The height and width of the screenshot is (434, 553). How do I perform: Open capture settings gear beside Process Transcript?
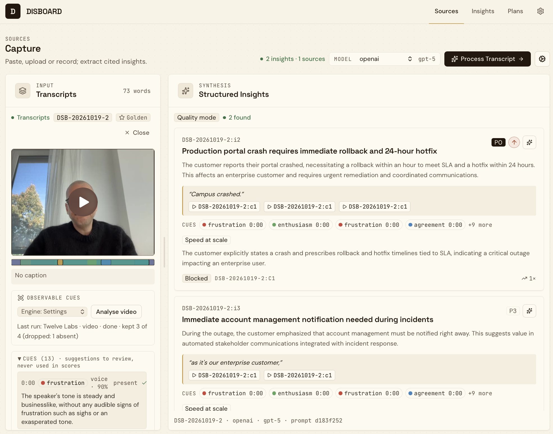(542, 59)
